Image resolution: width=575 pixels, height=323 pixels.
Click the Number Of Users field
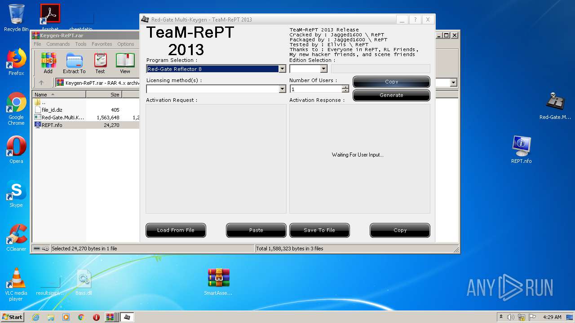click(x=316, y=89)
